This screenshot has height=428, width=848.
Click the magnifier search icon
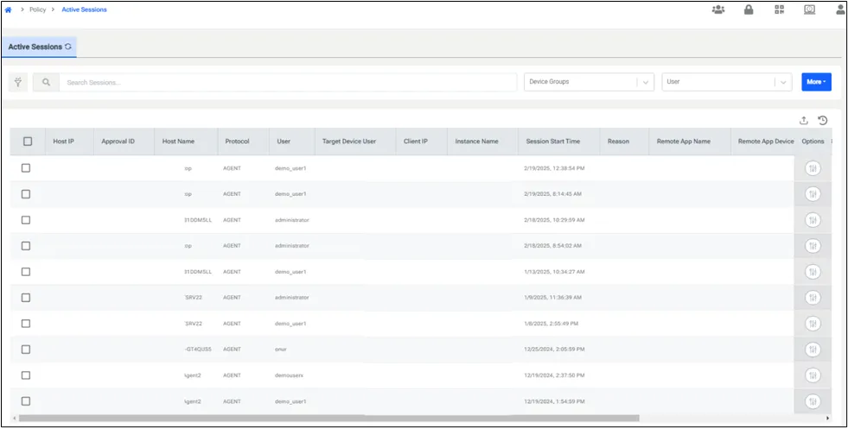pos(46,82)
